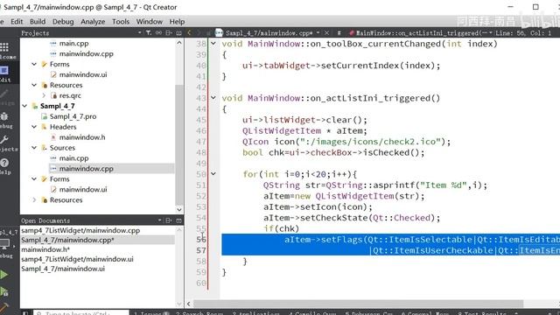Viewport: 560px width, 315px height.
Task: Click the link-with-editor icon in Projects header
Action: pyautogui.click(x=158, y=33)
